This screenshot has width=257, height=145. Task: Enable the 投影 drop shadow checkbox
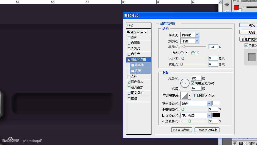pos(129,37)
